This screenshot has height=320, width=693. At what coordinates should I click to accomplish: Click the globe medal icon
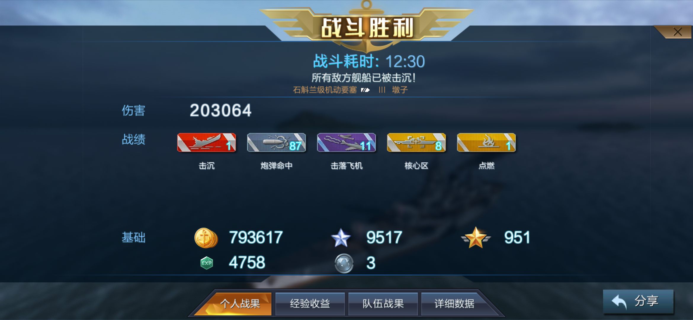click(x=344, y=263)
